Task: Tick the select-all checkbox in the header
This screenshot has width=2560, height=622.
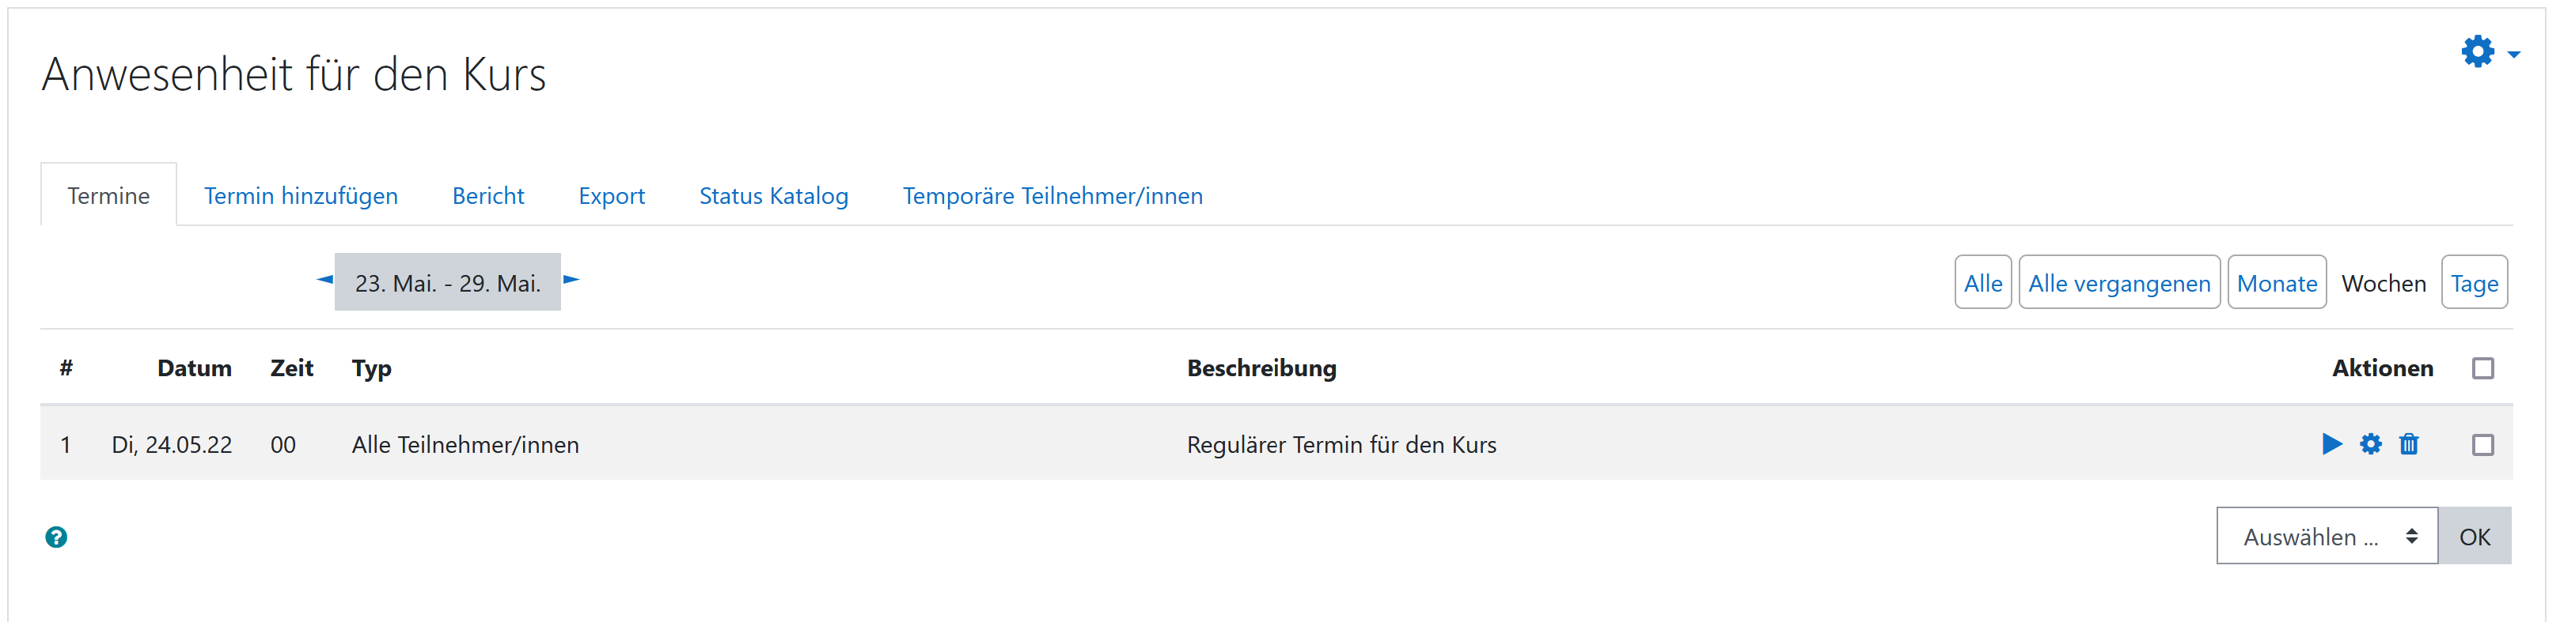Action: [2482, 368]
